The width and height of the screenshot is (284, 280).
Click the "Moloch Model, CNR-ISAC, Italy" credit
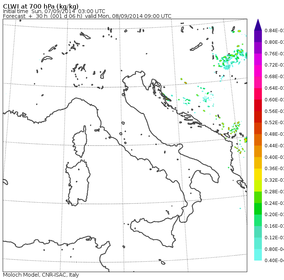point(41,275)
